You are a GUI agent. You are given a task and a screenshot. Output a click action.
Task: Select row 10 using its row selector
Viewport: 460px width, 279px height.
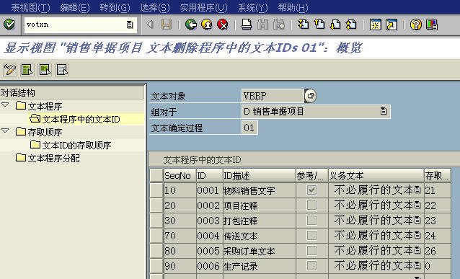point(156,190)
